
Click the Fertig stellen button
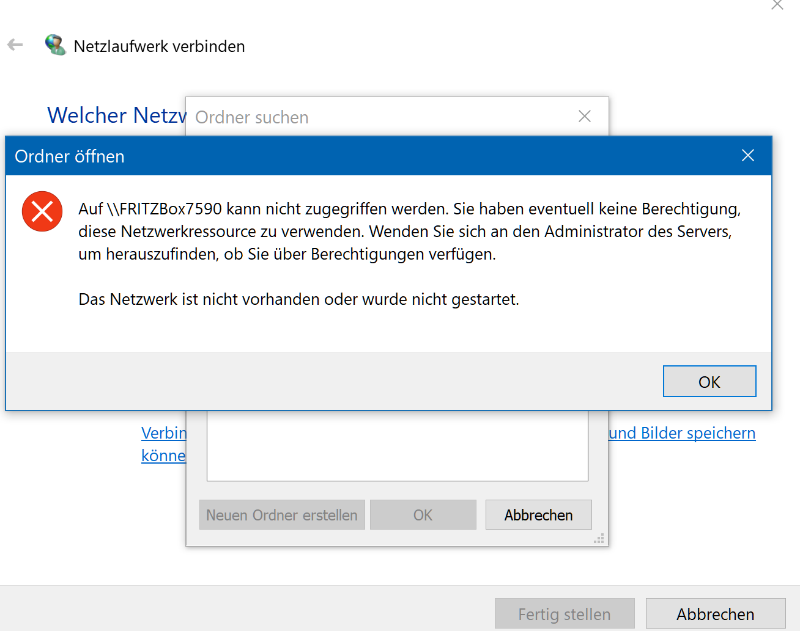(565, 614)
